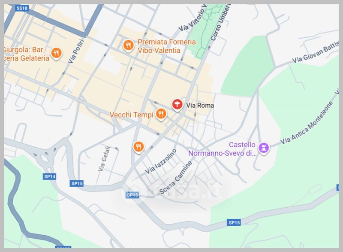The height and width of the screenshot is (252, 343).
Task: Click the SP15 shield on the southeast road
Action: pyautogui.click(x=234, y=223)
